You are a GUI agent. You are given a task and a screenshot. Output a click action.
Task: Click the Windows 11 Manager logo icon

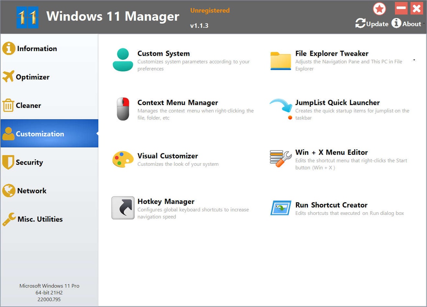[x=27, y=17]
